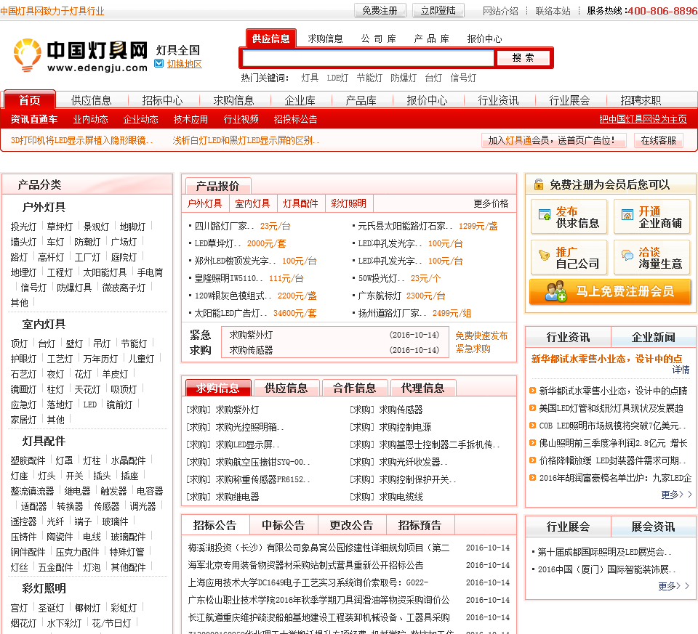
Task: Click the orange bullet before 美国LED灯管和线形灯具
Action: click(x=532, y=407)
